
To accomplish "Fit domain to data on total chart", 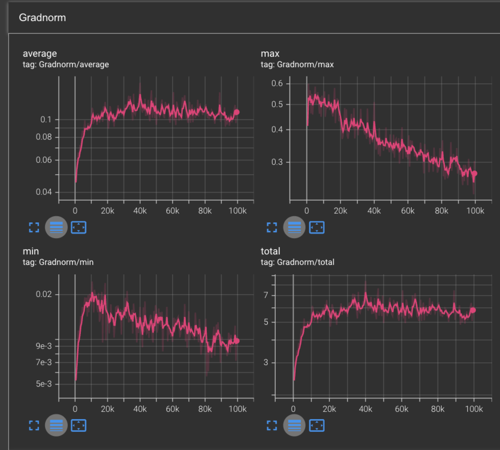I will tap(317, 425).
